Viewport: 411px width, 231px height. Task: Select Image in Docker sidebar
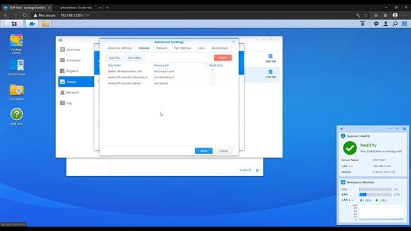pyautogui.click(x=76, y=81)
